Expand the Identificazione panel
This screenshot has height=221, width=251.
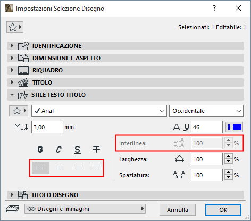(x=12, y=46)
